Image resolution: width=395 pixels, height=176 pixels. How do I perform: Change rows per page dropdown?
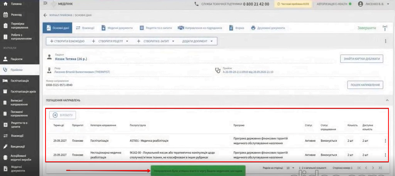point(290,168)
